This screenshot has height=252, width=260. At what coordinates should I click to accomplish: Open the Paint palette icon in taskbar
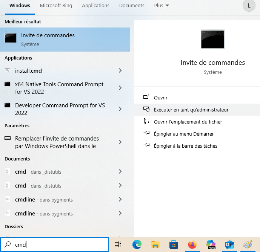(x=248, y=244)
